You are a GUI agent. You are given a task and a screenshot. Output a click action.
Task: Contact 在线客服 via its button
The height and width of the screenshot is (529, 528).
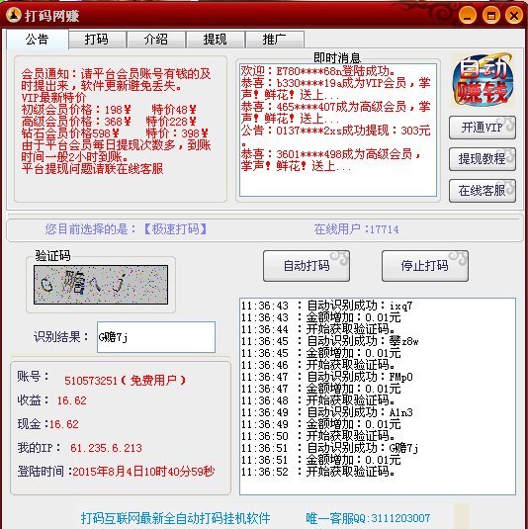tap(483, 191)
